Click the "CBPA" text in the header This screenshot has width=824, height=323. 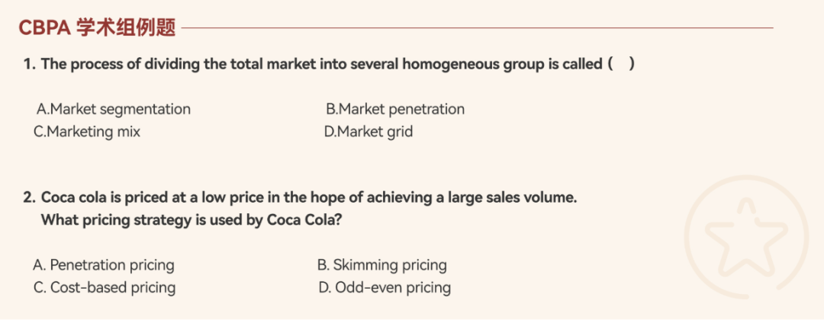tap(45, 28)
